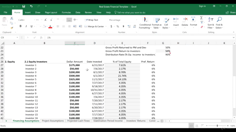Adjust zoom slider handle
The width and height of the screenshot is (236, 132).
[x=217, y=126]
